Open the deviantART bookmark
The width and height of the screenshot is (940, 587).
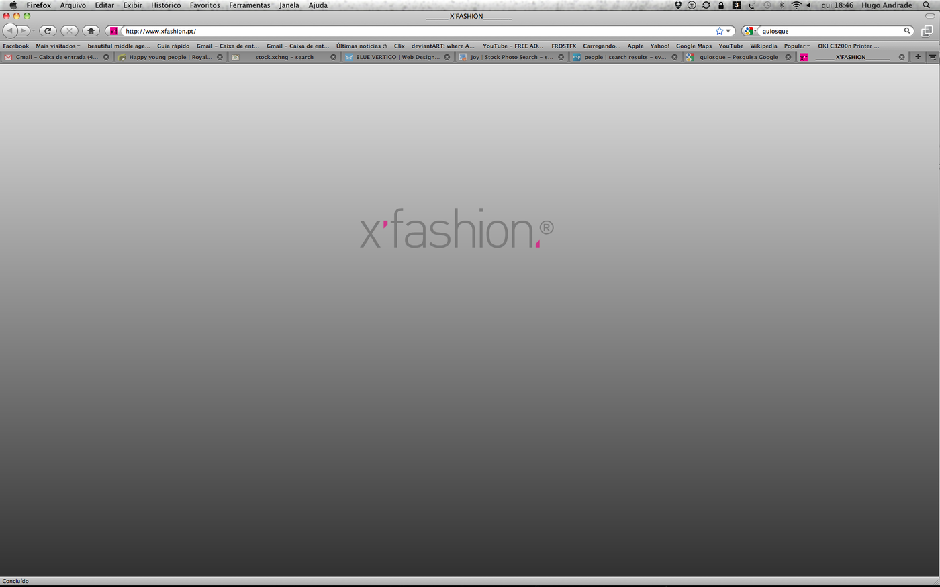443,46
